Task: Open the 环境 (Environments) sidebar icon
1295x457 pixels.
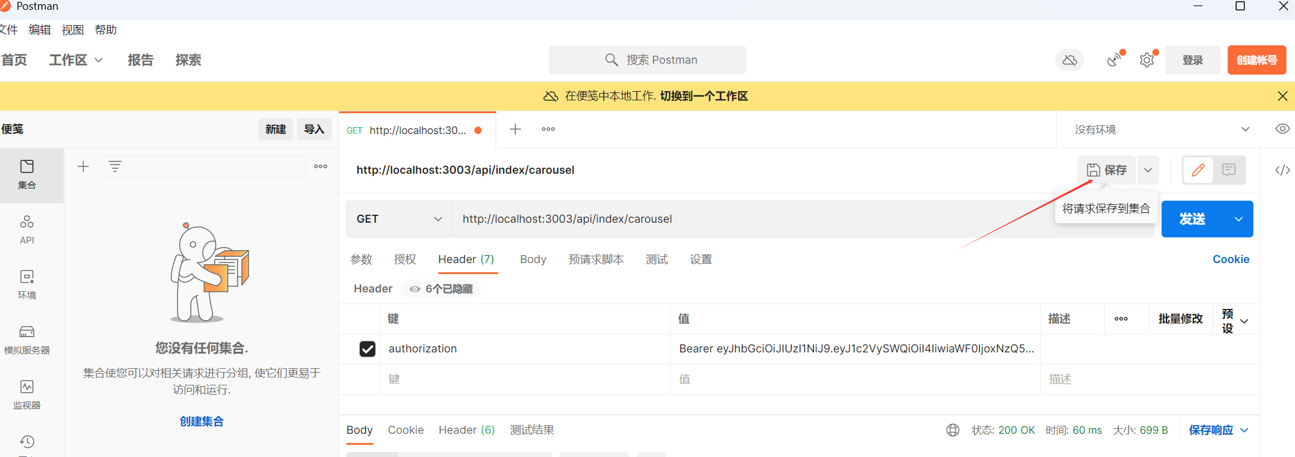Action: point(27,284)
